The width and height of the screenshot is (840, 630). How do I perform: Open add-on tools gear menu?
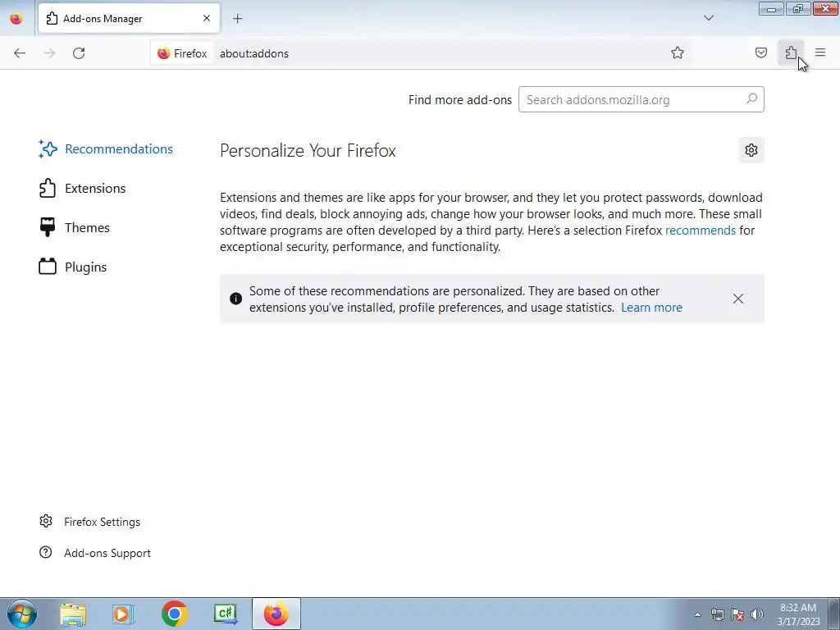(751, 150)
